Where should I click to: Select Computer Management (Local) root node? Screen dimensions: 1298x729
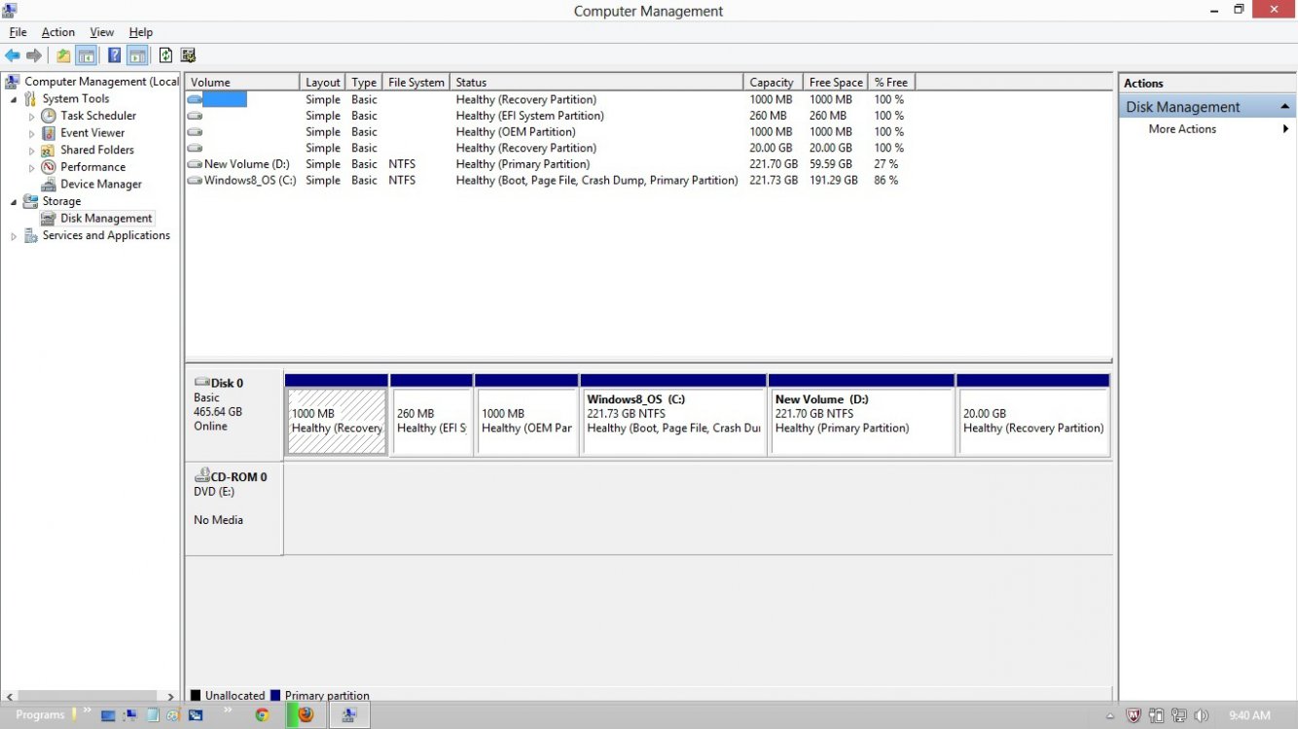click(x=101, y=82)
